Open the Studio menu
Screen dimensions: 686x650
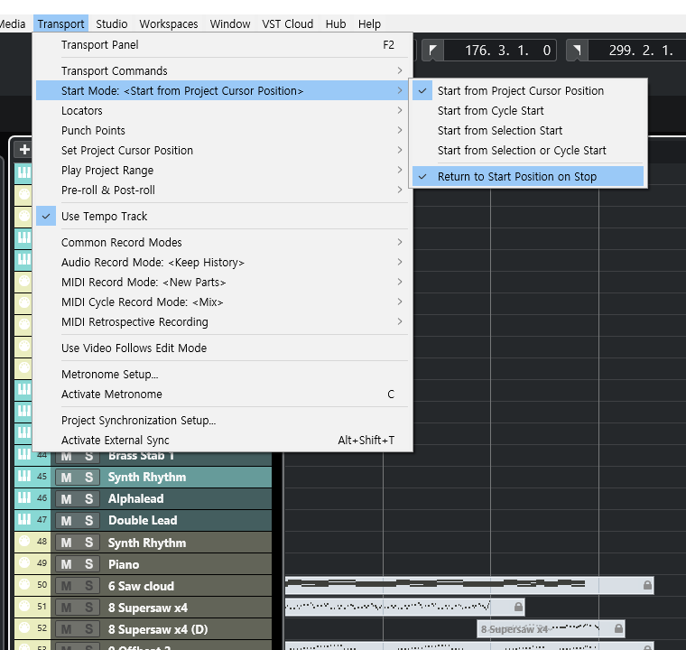tap(112, 23)
